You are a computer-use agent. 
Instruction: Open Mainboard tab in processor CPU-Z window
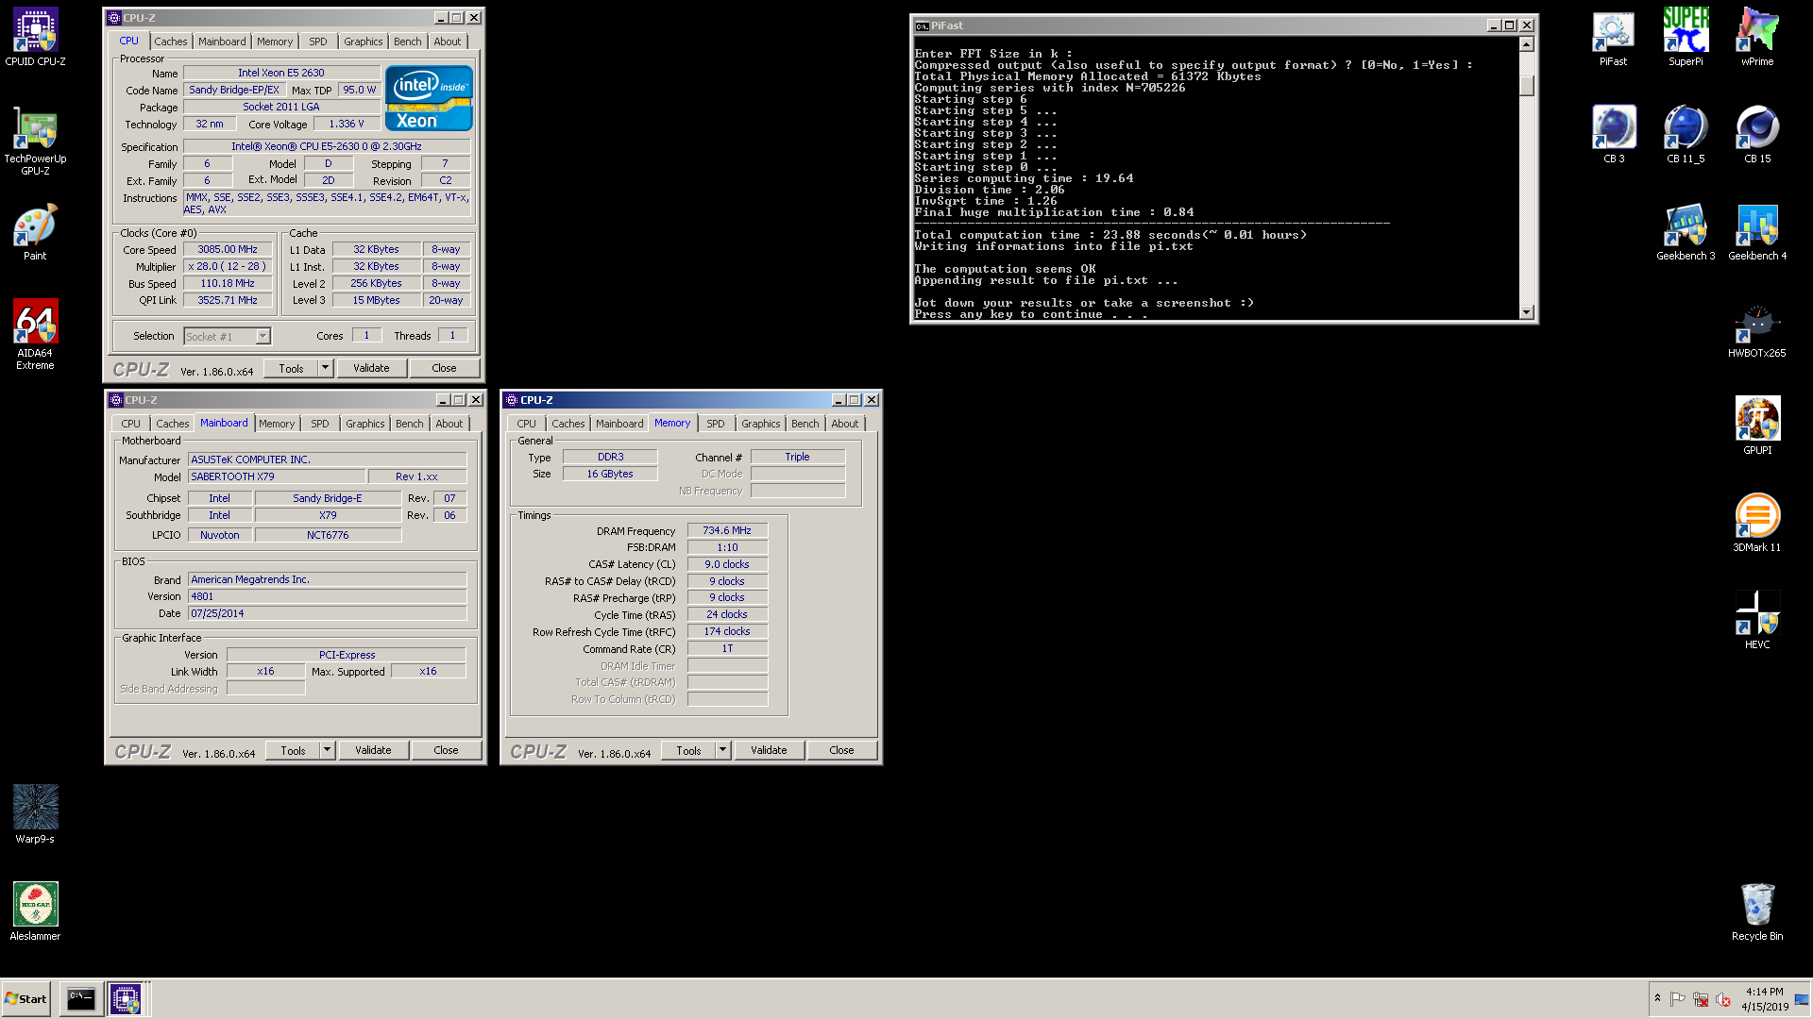pos(222,42)
